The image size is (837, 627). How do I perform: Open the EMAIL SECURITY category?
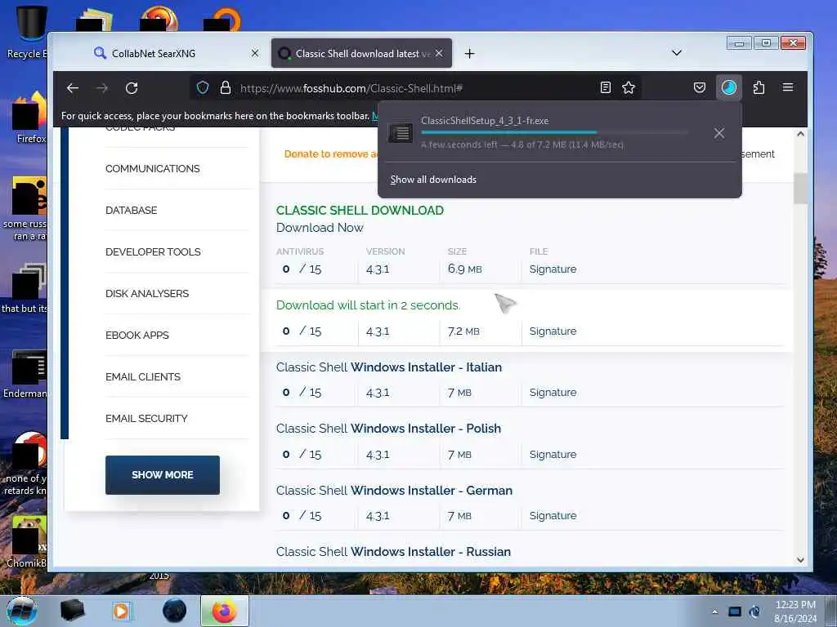(x=146, y=419)
